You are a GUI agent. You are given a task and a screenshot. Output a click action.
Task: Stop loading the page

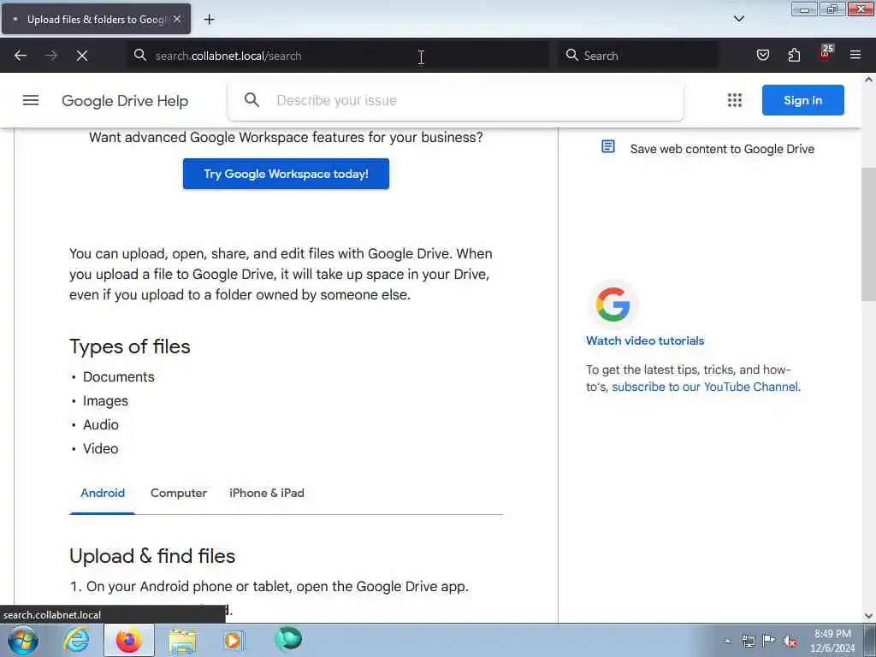81,56
